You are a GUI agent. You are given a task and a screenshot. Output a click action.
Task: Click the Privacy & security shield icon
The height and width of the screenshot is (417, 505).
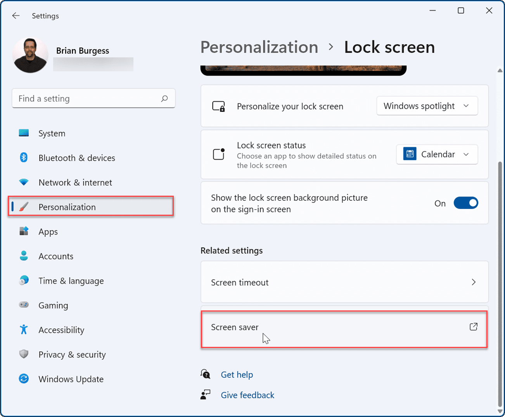tap(24, 354)
